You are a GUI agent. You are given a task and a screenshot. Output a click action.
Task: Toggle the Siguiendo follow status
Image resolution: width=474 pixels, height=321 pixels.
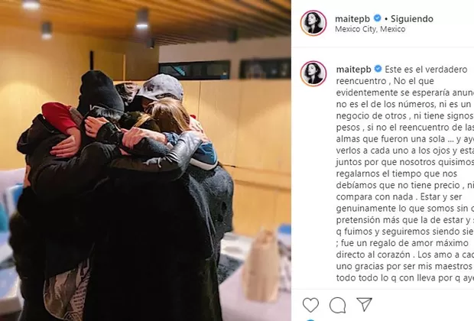pyautogui.click(x=412, y=19)
